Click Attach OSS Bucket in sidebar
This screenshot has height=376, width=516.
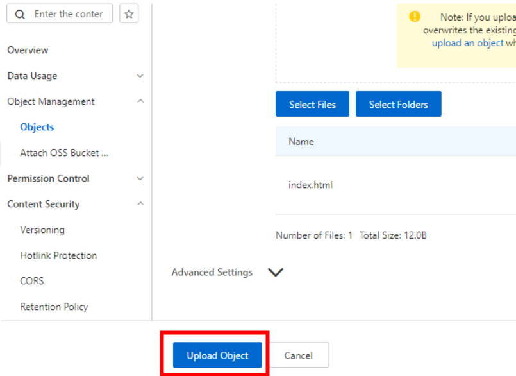(63, 153)
